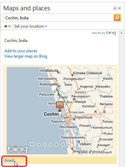Click the back arrow navigation icon
125x167 pixels.
[5, 26]
